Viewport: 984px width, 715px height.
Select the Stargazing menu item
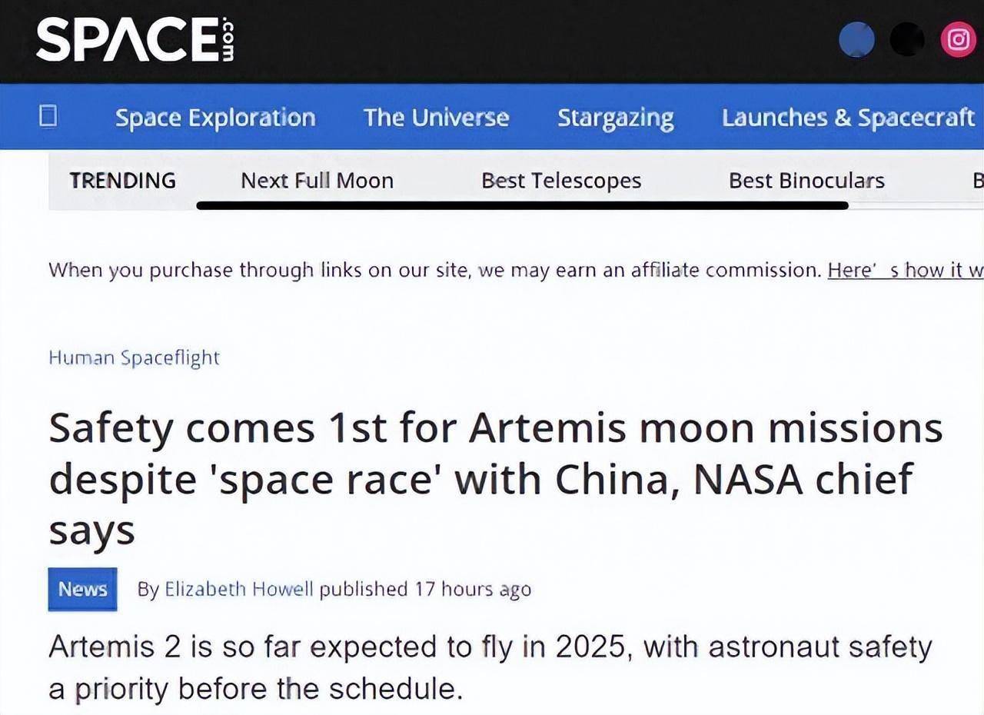pos(615,117)
